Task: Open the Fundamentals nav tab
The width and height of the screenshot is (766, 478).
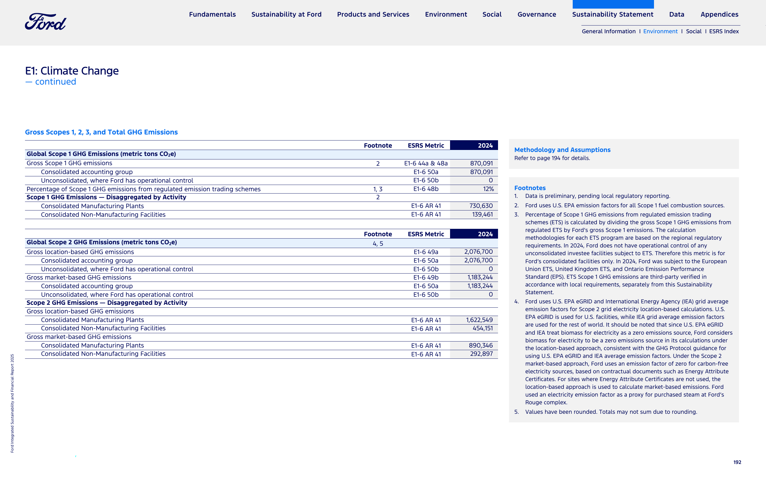Action: (x=212, y=15)
